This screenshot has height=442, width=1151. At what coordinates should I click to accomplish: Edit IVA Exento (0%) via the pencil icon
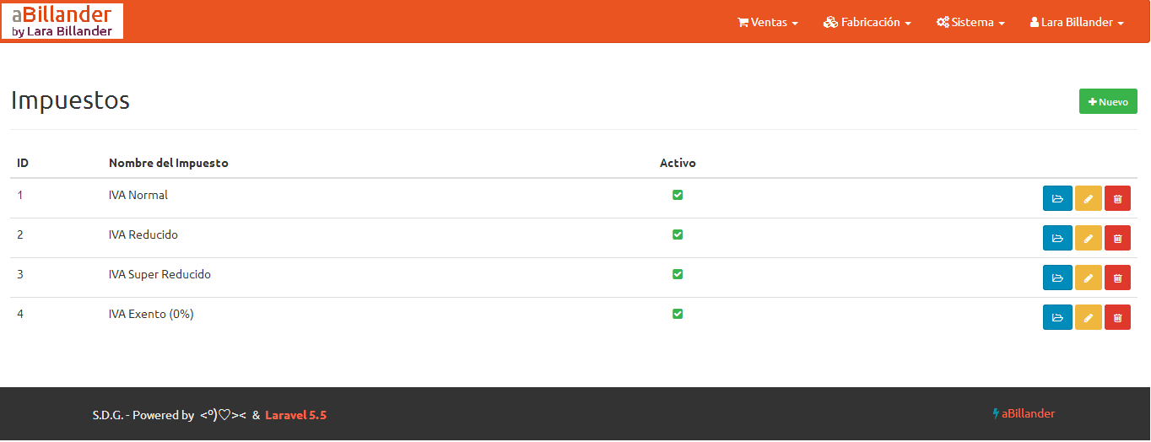(1088, 318)
